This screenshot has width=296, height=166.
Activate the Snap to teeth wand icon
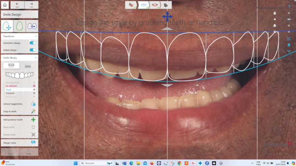tap(34, 111)
